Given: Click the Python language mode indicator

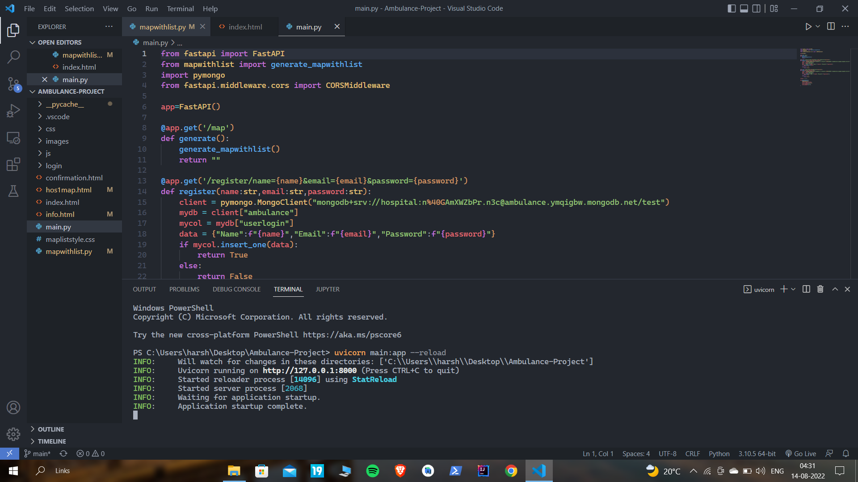Looking at the screenshot, I should click(x=719, y=453).
